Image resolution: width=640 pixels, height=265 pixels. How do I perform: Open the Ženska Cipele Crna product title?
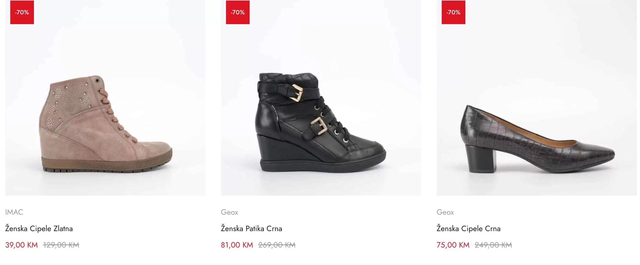click(x=468, y=229)
